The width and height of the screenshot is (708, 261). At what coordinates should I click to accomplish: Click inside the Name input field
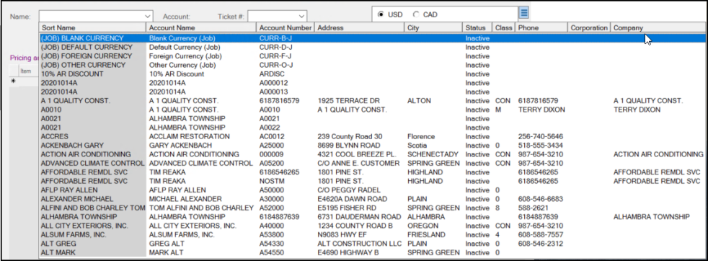[92, 17]
